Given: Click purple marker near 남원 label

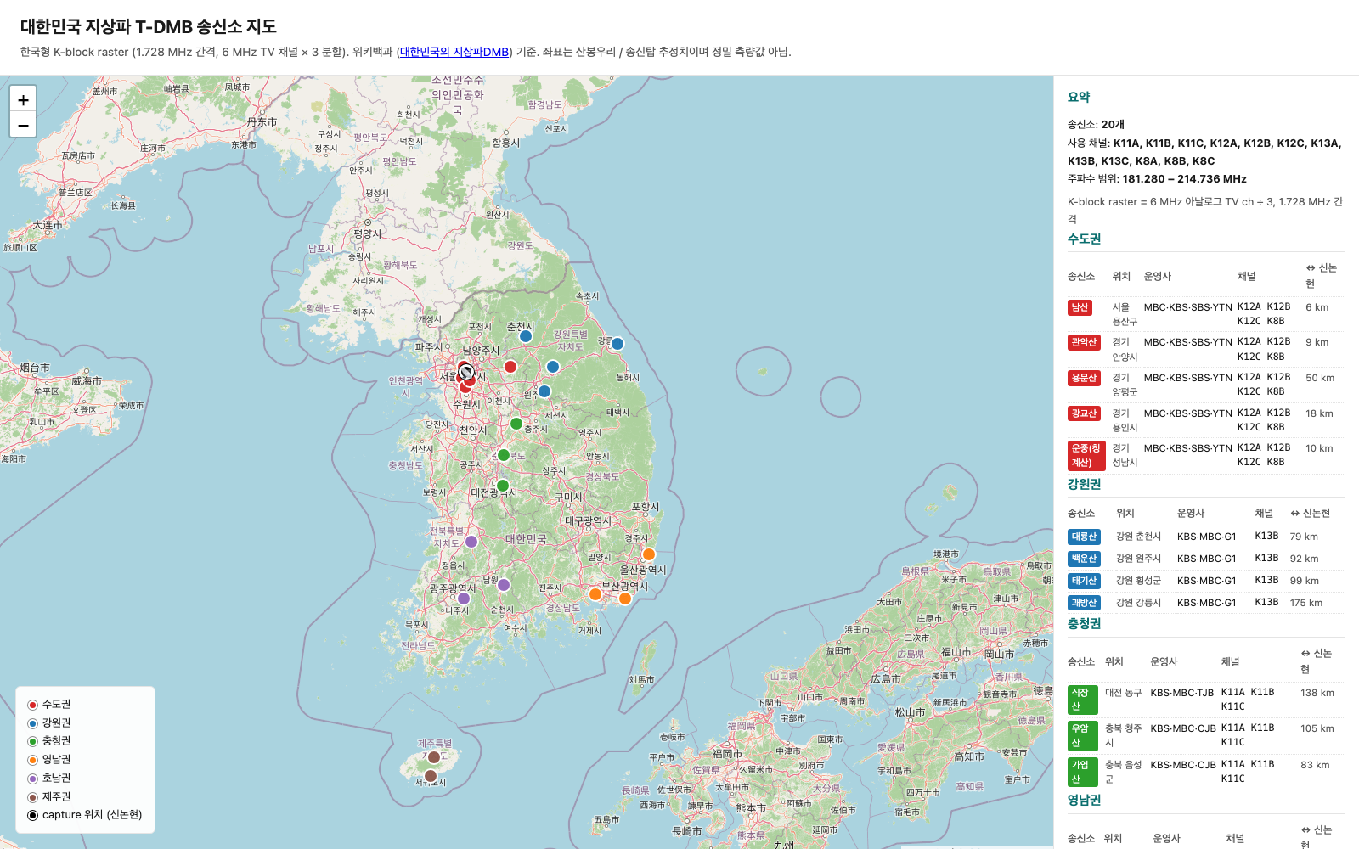Looking at the screenshot, I should tap(504, 585).
